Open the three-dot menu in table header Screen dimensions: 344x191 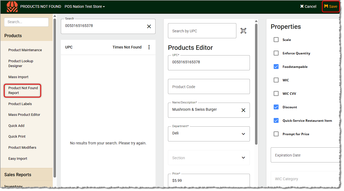pyautogui.click(x=149, y=47)
